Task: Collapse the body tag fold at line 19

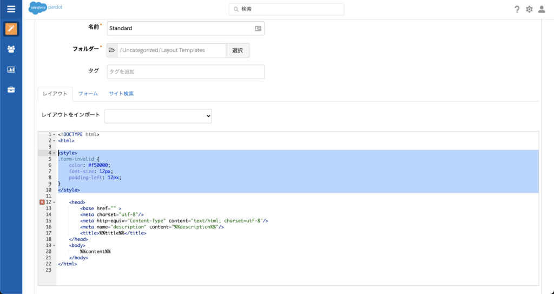Action: [54, 245]
